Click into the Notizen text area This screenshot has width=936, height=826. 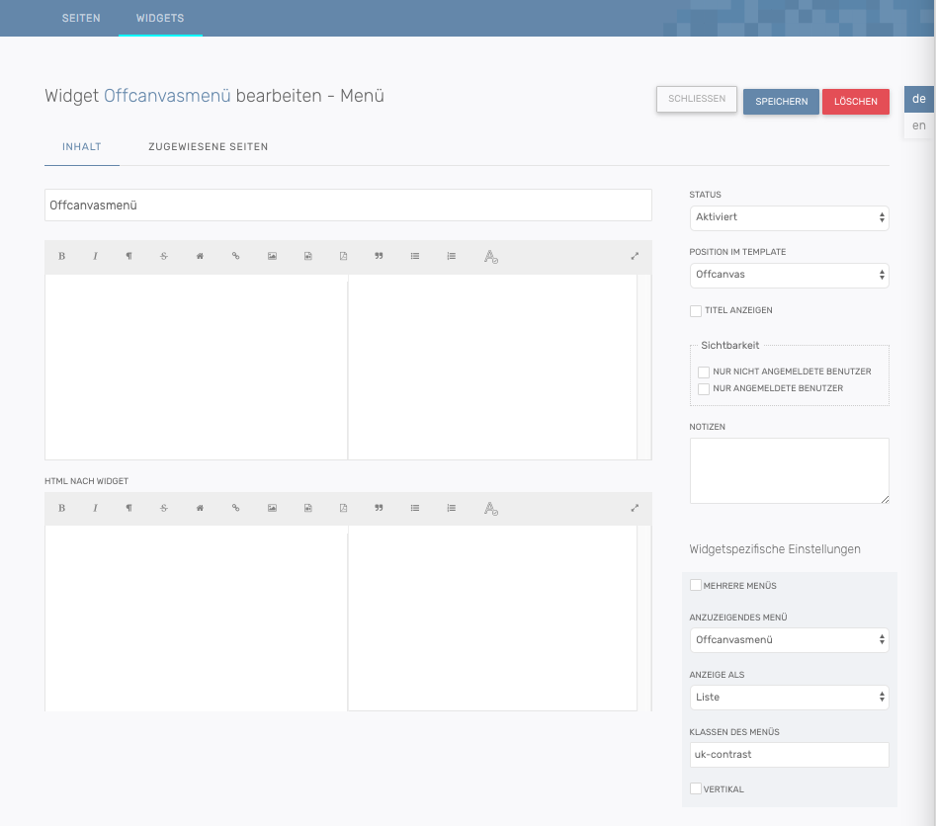789,471
